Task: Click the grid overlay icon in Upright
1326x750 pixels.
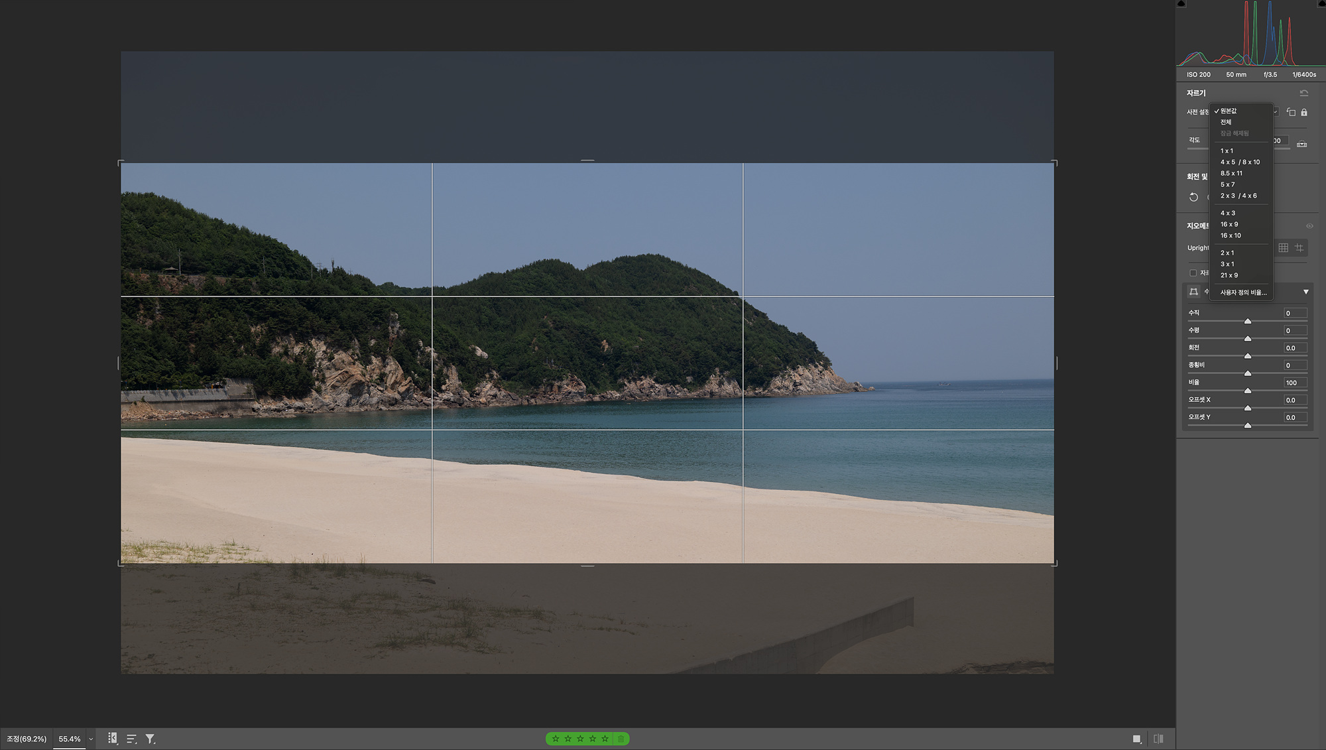Action: [x=1283, y=247]
